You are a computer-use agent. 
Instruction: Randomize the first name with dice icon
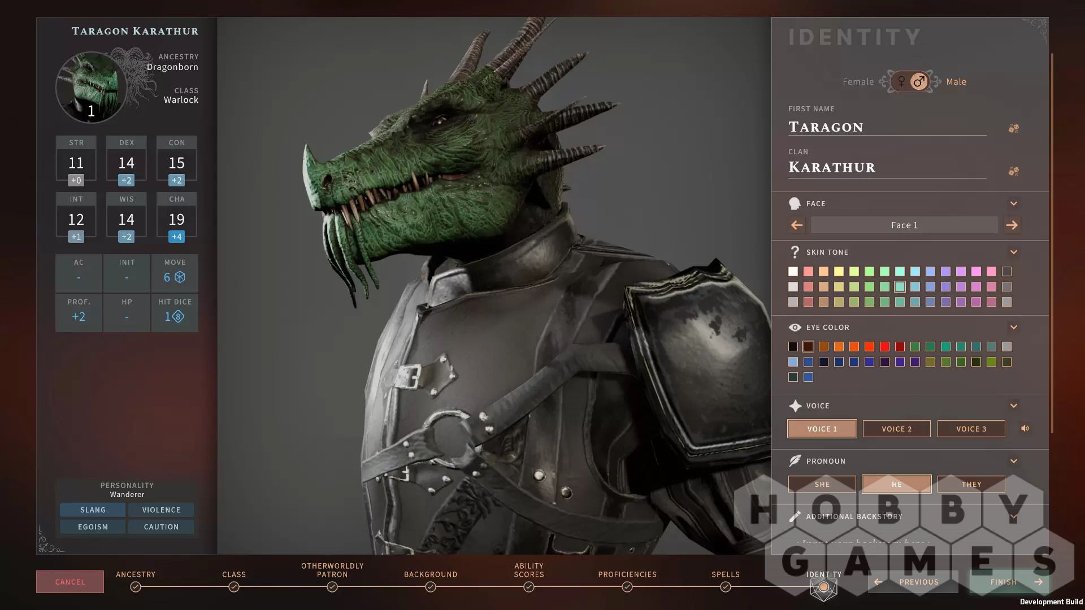click(1013, 128)
